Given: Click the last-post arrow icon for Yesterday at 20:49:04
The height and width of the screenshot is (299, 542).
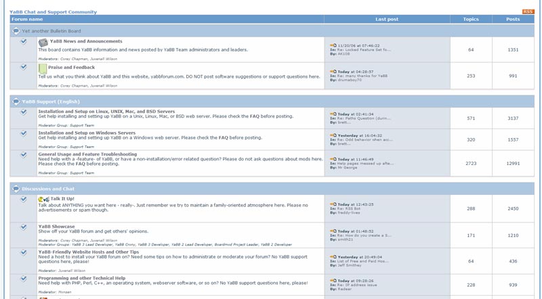Looking at the screenshot, I should click(x=333, y=257).
